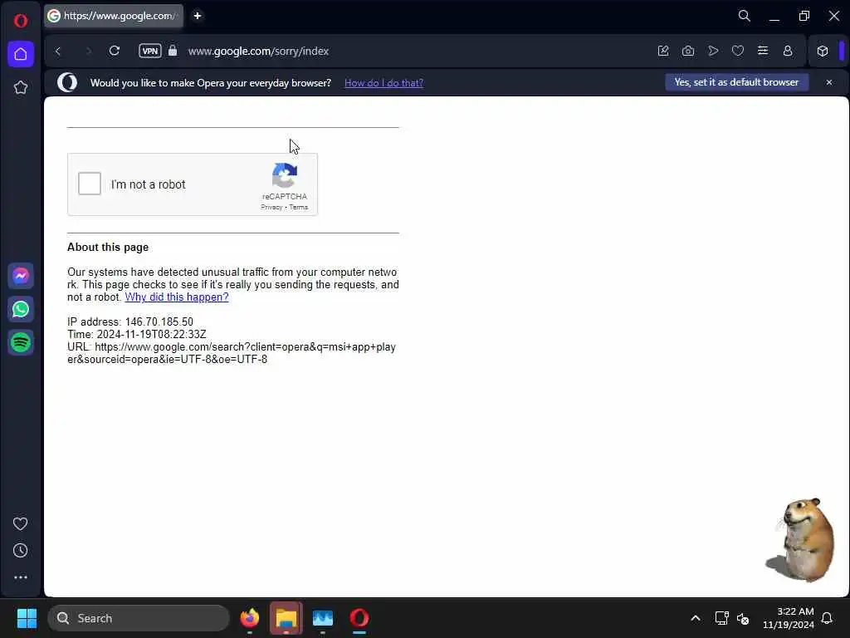The height and width of the screenshot is (638, 850).
Task: Click the 'About this page' heading
Action: [108, 247]
